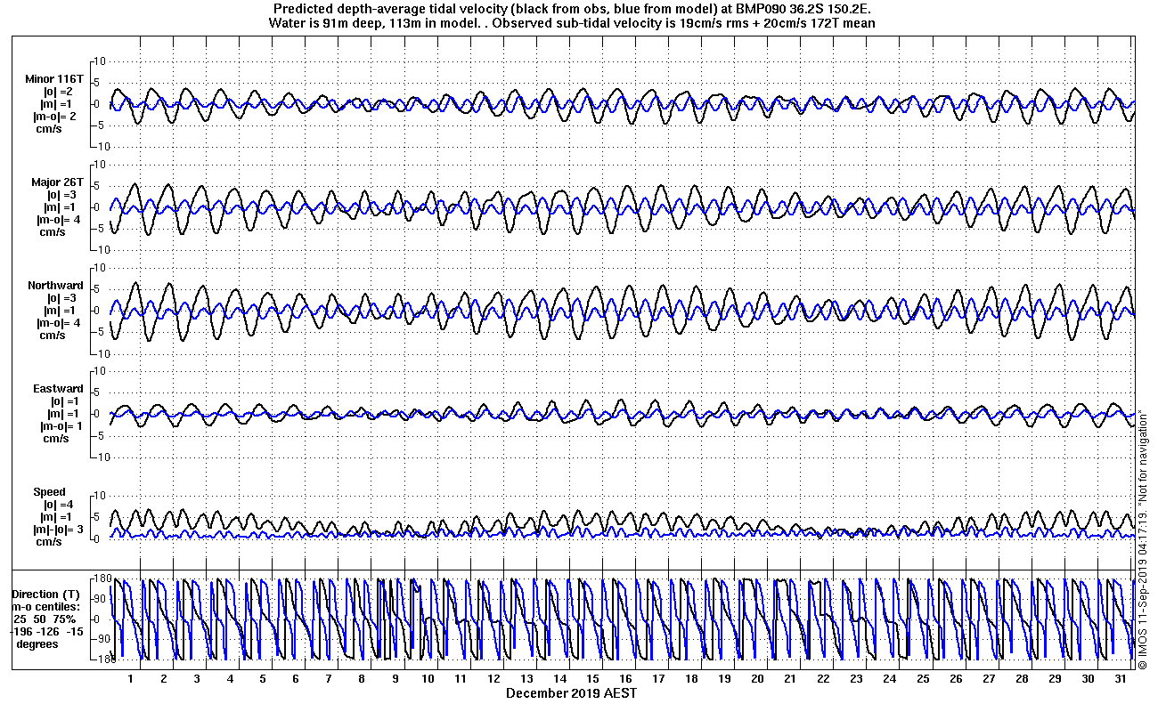Viewport: 1158px width, 712px height.
Task: Select the "10" tick at top of Minor panel
Action: 101,61
